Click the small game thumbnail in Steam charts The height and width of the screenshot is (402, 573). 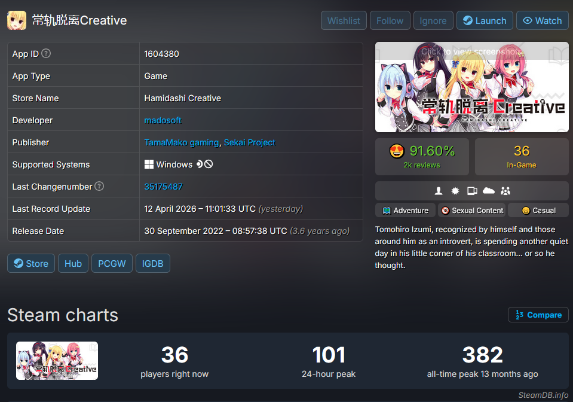57,361
